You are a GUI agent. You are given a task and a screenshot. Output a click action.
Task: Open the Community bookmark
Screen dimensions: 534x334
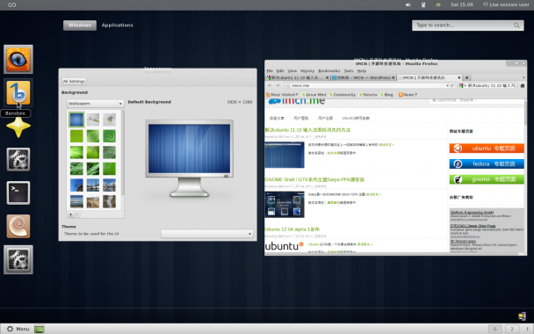(343, 95)
